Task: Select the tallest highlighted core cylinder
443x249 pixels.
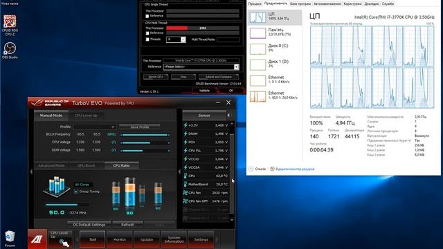Action: (129, 192)
